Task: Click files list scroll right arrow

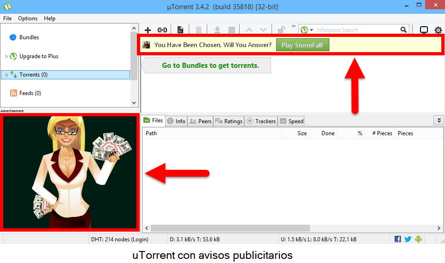Action: coord(439,228)
